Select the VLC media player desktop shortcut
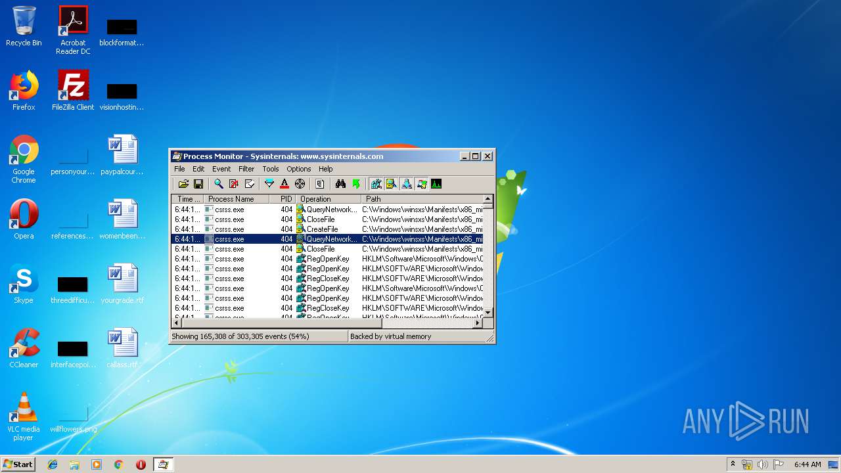 coord(24,417)
